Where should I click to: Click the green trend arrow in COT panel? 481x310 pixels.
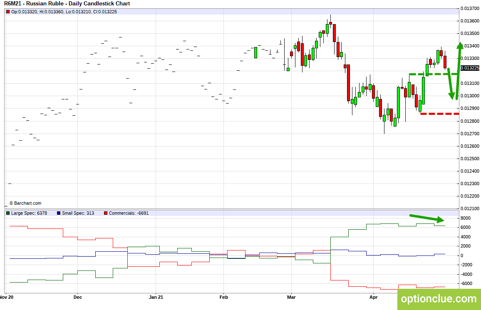[x=427, y=218]
